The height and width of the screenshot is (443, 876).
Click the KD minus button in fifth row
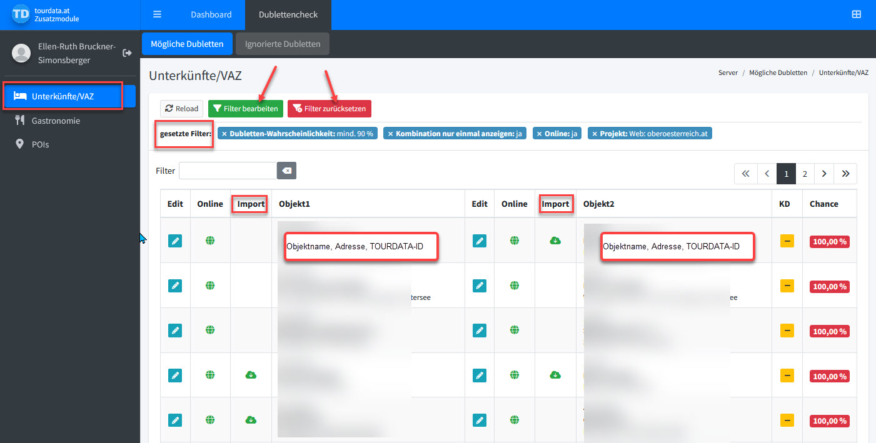tap(787, 419)
